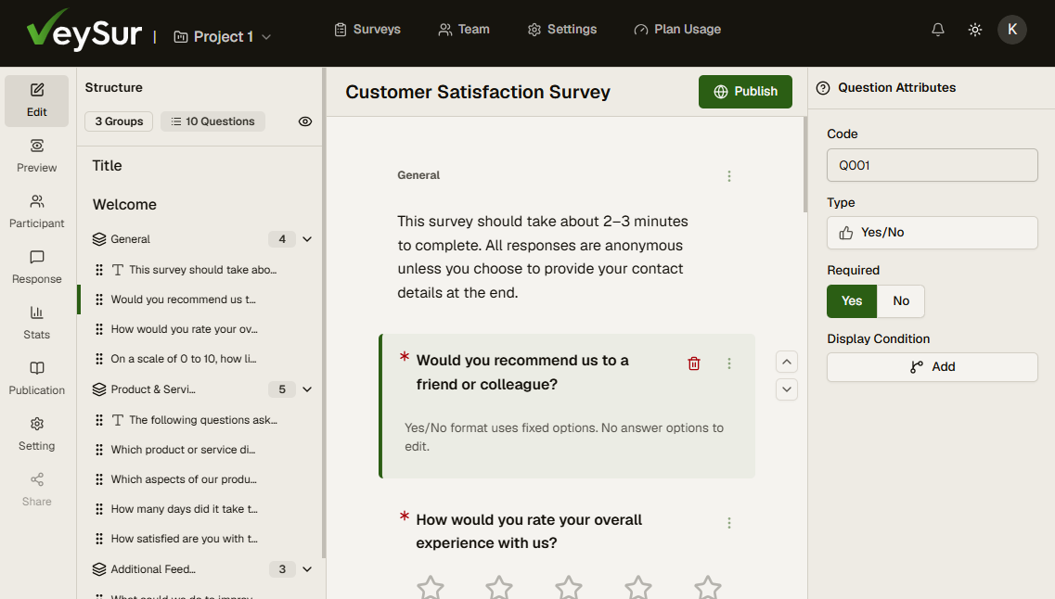
Task: Select the Title item in Structure
Action: point(107,165)
